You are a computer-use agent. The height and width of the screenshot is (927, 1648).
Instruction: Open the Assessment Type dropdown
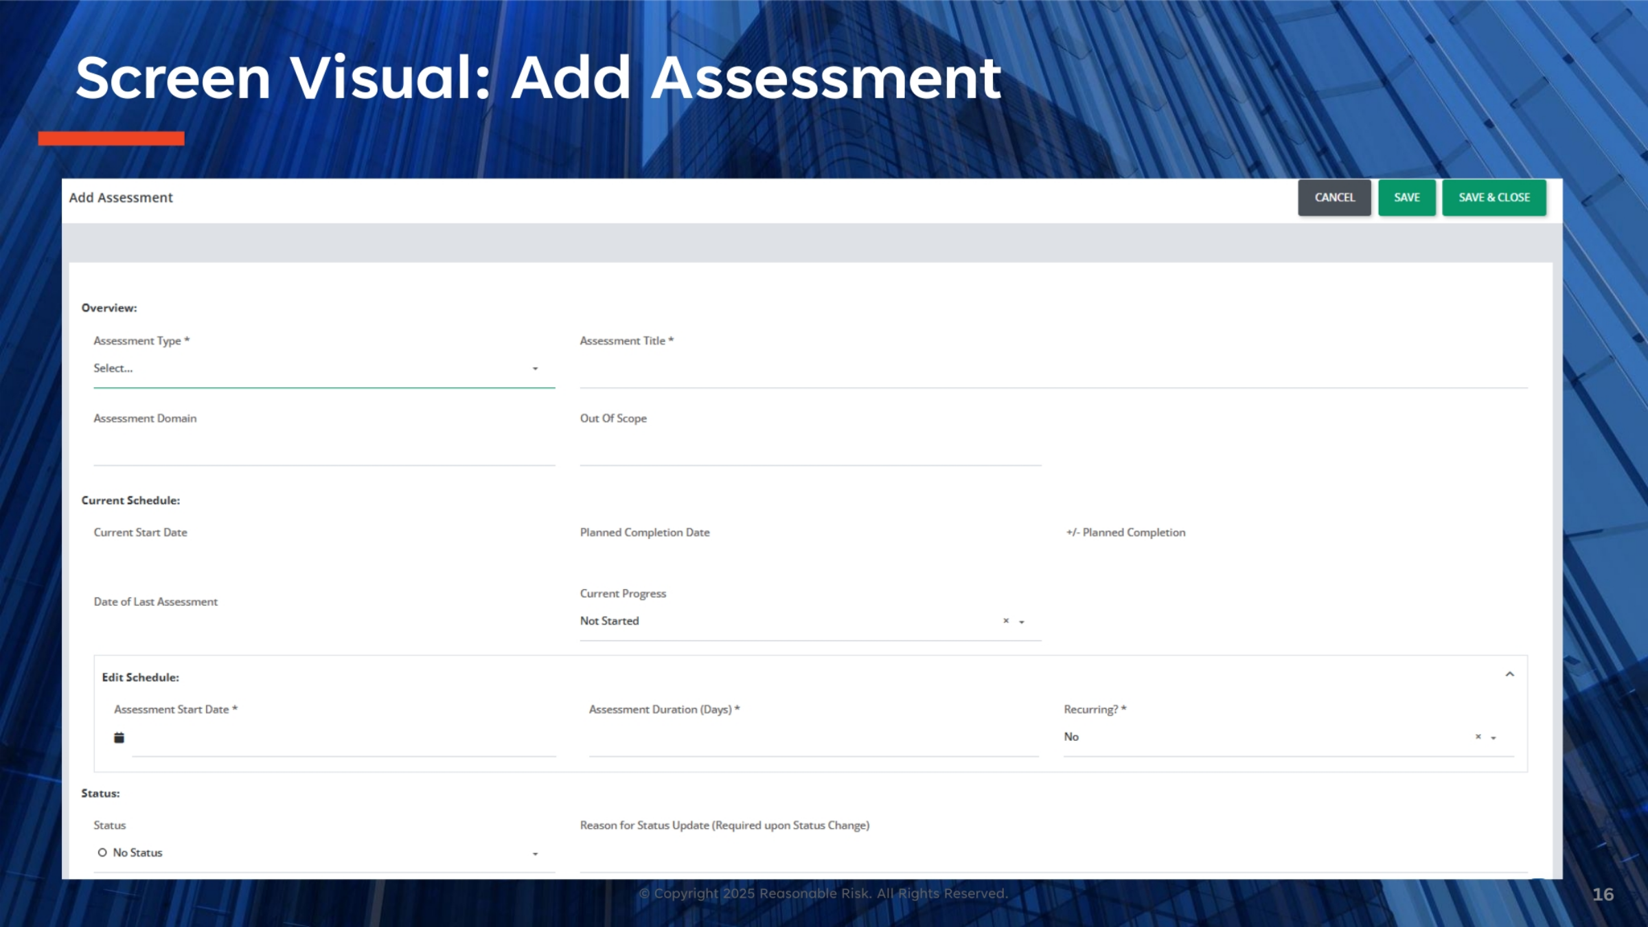[x=324, y=369]
